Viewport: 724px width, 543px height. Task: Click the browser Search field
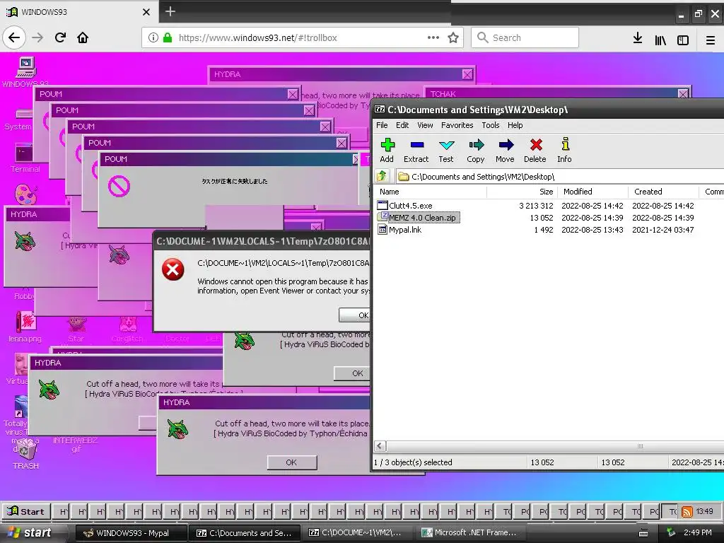(525, 37)
